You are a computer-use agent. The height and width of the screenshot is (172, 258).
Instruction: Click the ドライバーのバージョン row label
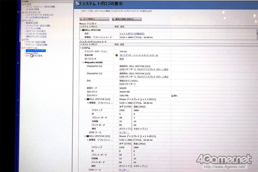pyautogui.click(x=96, y=51)
